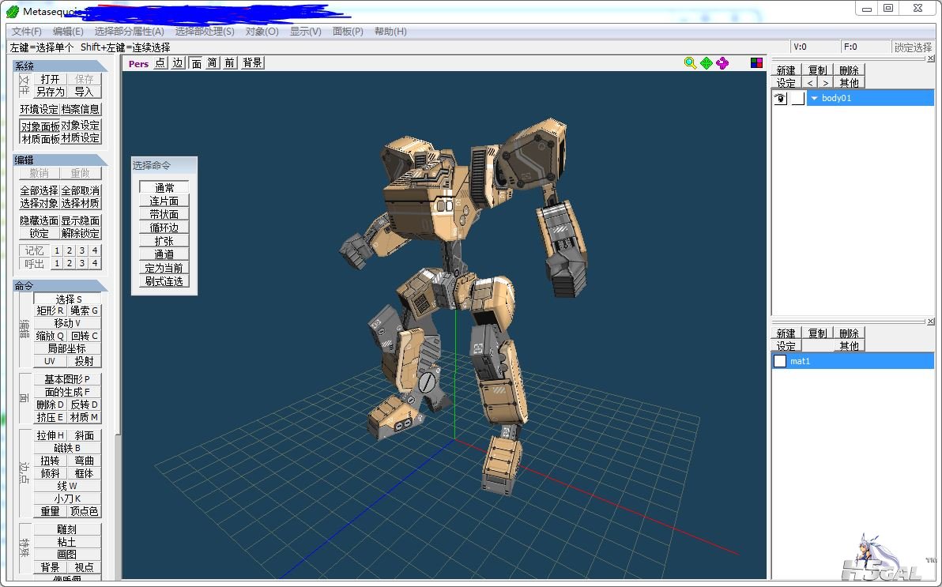Click 删除 in material panel
The image size is (942, 587).
[849, 333]
